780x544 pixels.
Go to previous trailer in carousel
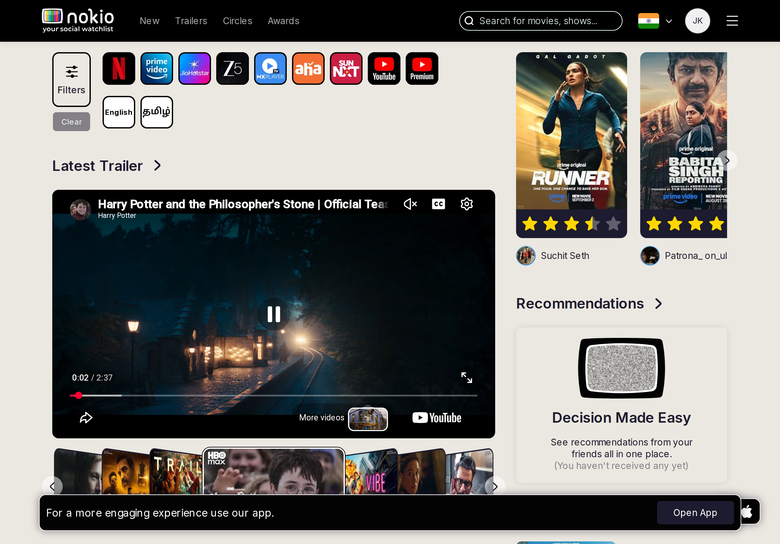click(52, 487)
